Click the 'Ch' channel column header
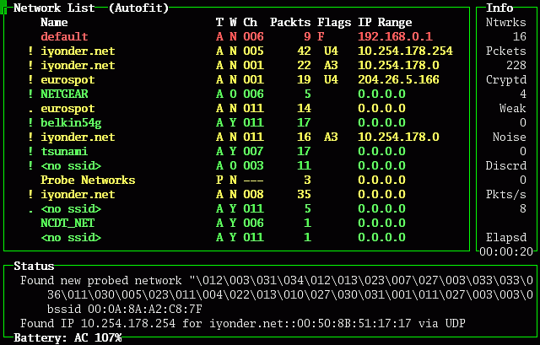This screenshot has width=540, height=345. click(250, 23)
